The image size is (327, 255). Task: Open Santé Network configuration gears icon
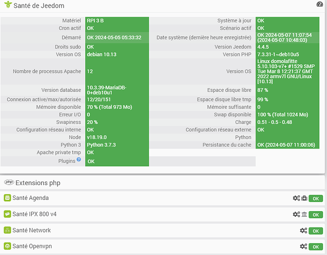pyautogui.click(x=303, y=231)
